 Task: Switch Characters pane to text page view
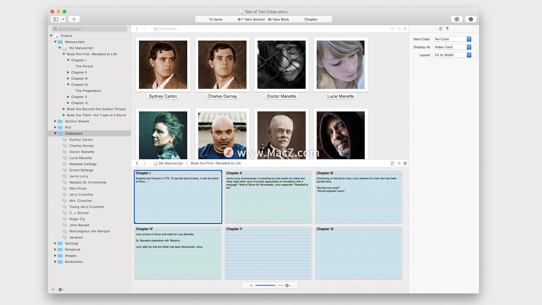point(392,29)
